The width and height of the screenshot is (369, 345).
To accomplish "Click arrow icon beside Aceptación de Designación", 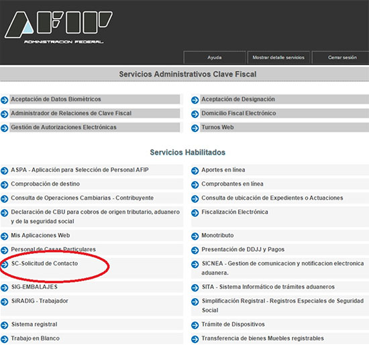I will [195, 100].
